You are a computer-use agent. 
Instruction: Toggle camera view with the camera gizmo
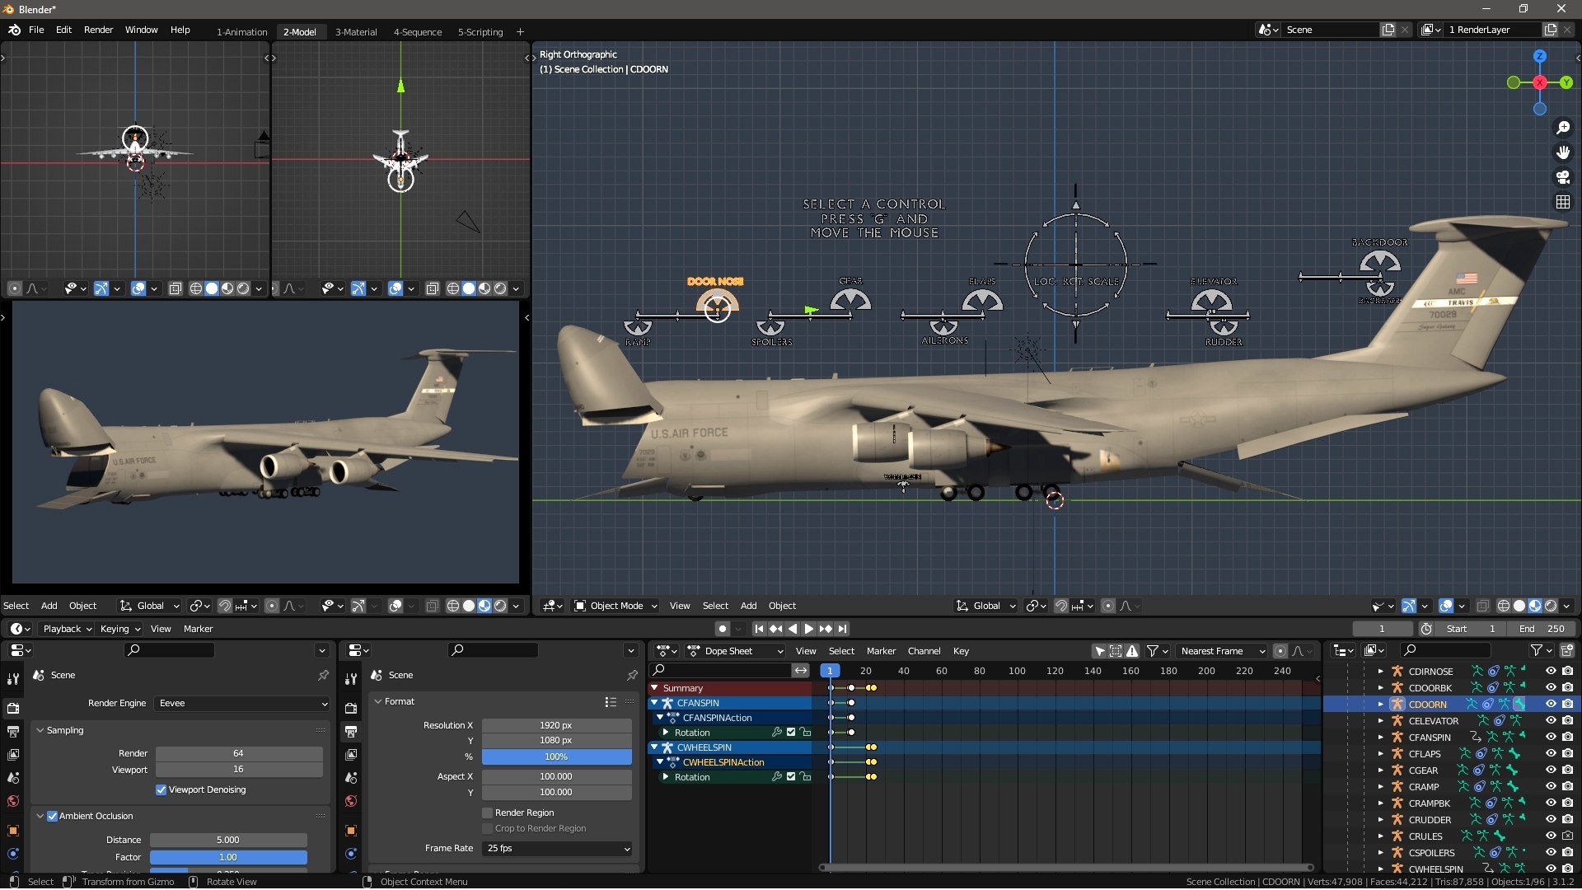pyautogui.click(x=1562, y=177)
